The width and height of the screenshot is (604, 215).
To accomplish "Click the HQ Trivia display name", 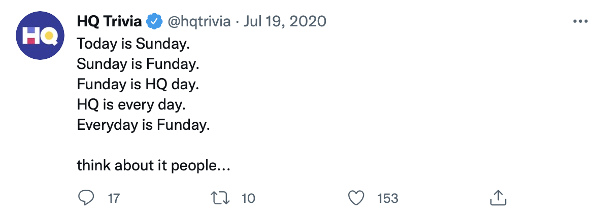I will [110, 21].
